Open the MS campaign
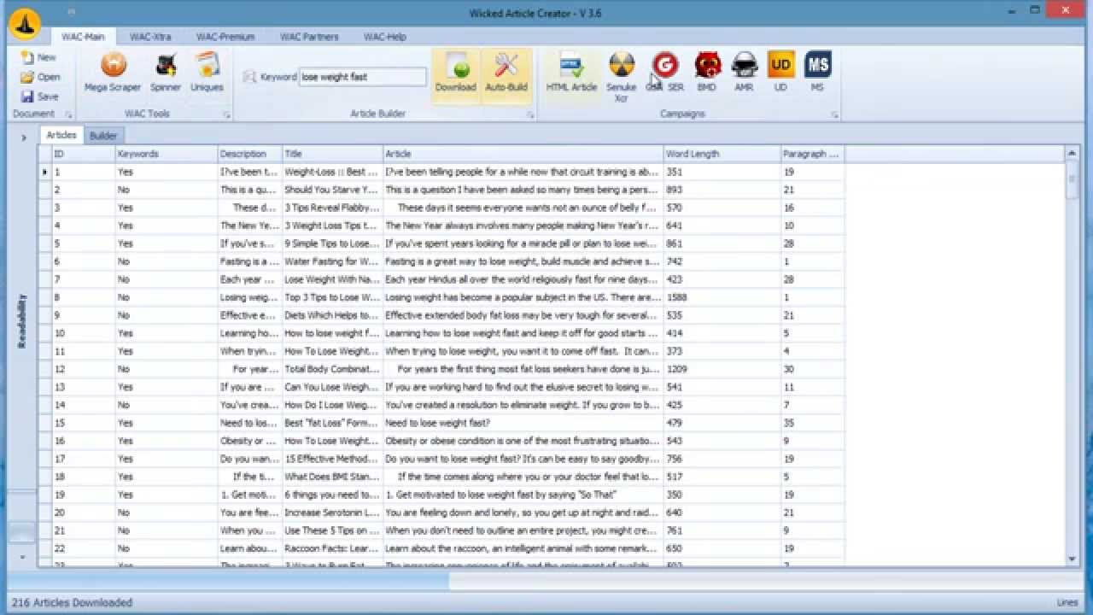1093x615 pixels. coord(818,73)
